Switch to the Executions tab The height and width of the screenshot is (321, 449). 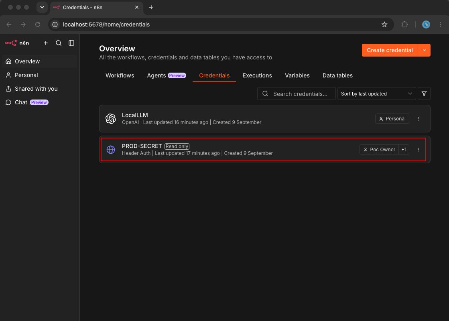point(257,75)
